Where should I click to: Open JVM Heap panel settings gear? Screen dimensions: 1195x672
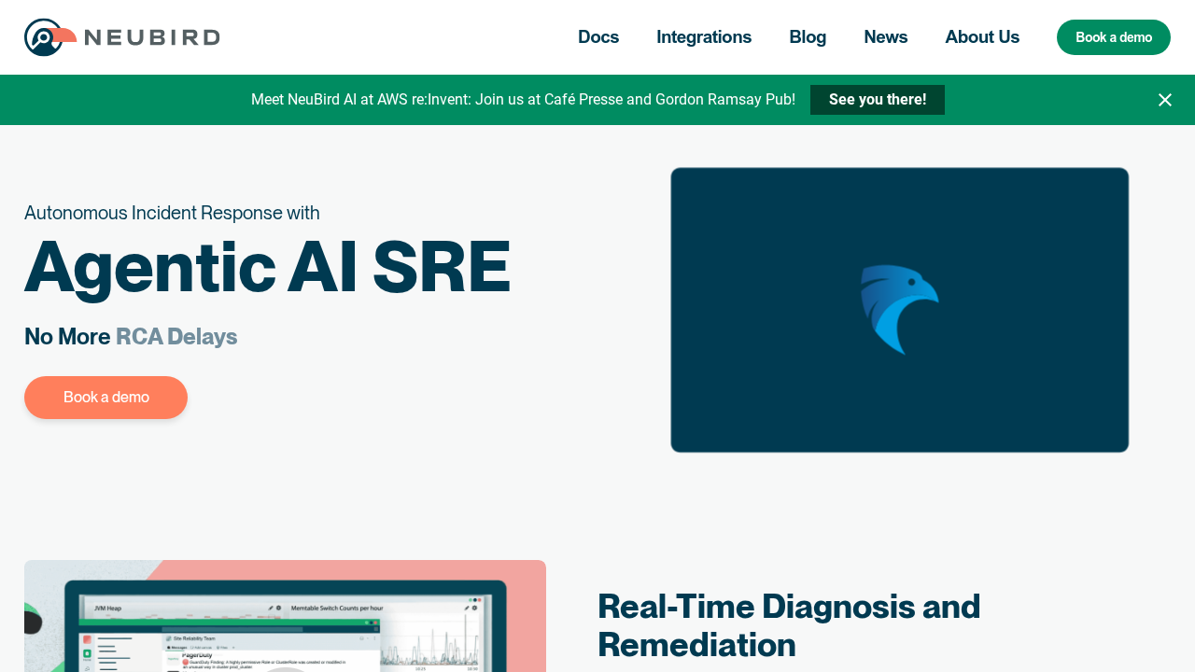tap(277, 608)
